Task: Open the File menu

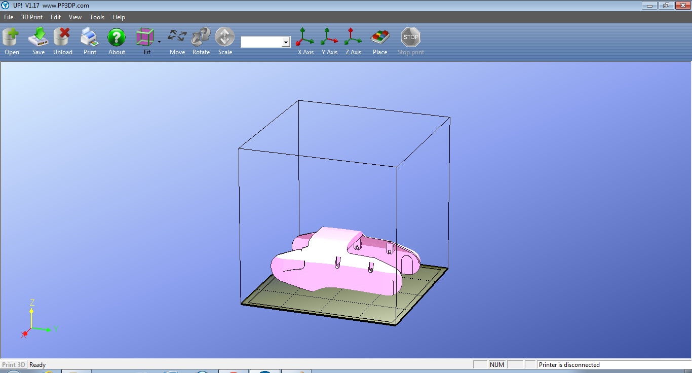Action: click(x=9, y=17)
